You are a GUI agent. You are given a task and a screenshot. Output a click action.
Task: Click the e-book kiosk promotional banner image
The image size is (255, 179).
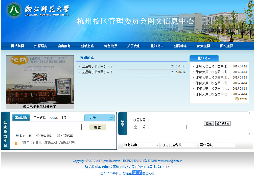click(x=40, y=80)
